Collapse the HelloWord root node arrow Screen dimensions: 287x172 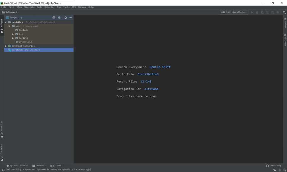[6, 22]
